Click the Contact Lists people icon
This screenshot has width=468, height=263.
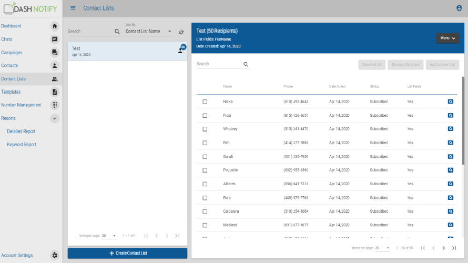pyautogui.click(x=55, y=79)
